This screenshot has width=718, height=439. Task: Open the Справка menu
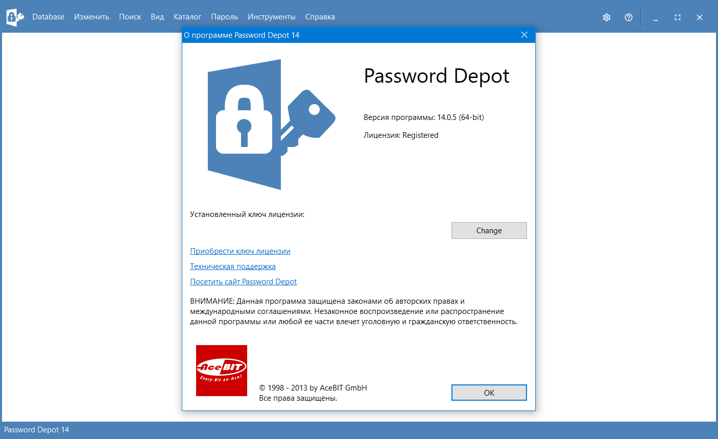(320, 17)
